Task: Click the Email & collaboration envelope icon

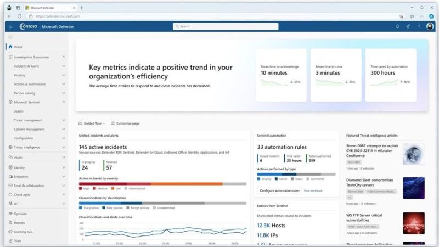Action: [x=10, y=186]
